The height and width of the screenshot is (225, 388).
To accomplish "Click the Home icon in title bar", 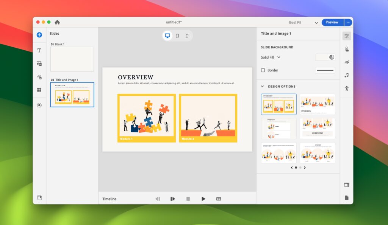I will point(57,22).
